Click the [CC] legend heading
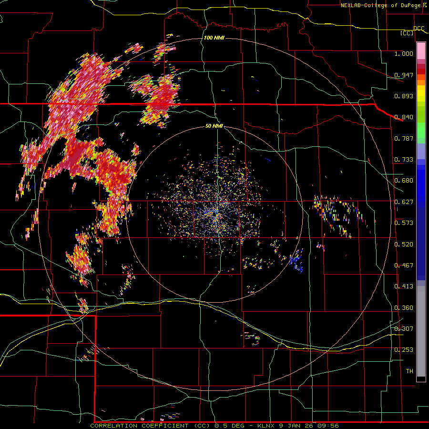This screenshot has height=429, width=429. point(407,33)
